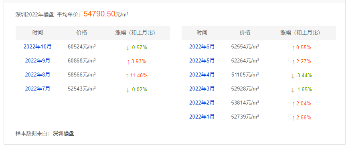Click the 2.66% increase value

304,117
